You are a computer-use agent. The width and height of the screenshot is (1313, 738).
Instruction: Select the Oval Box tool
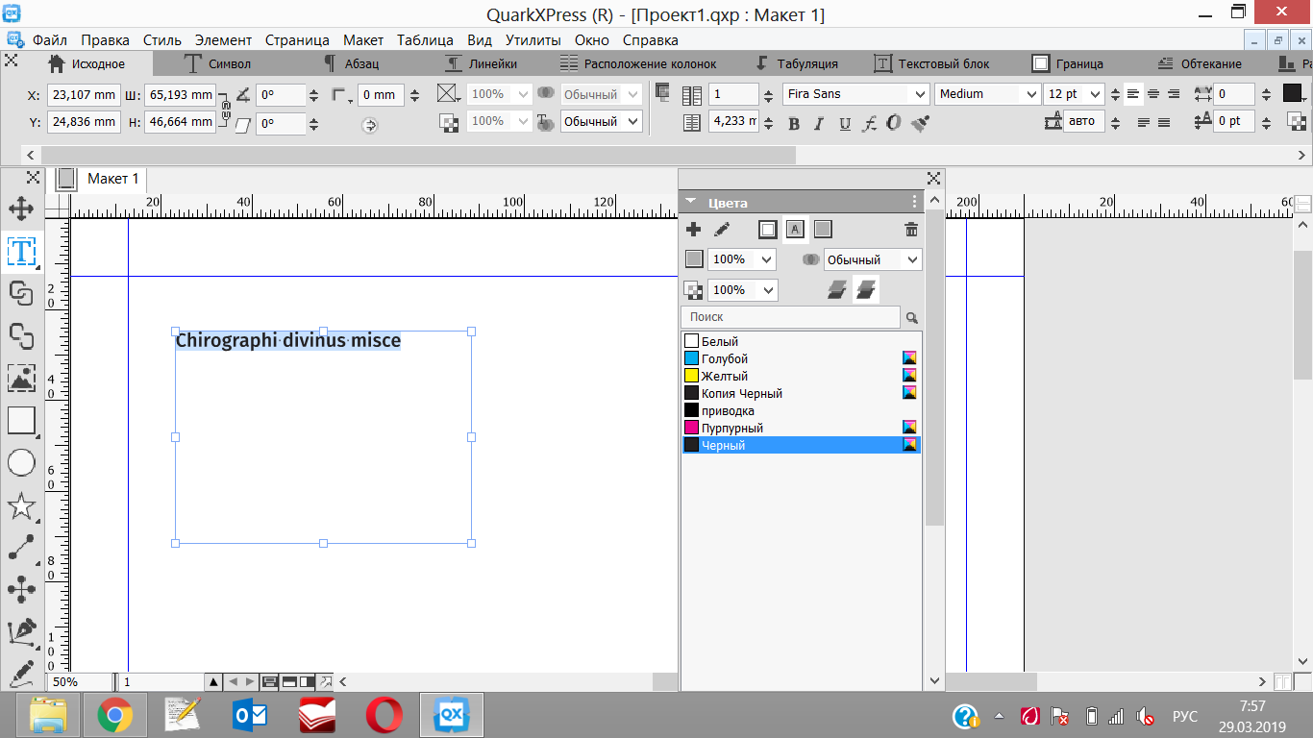tap(21, 463)
